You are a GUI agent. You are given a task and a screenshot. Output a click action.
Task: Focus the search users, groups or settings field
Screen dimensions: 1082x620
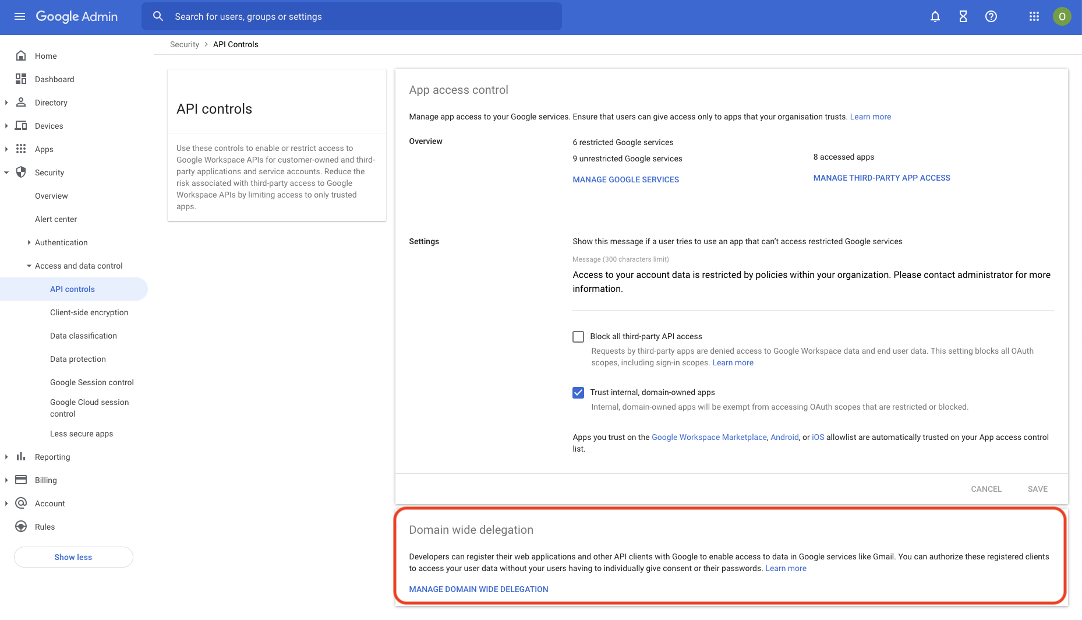[x=352, y=16]
